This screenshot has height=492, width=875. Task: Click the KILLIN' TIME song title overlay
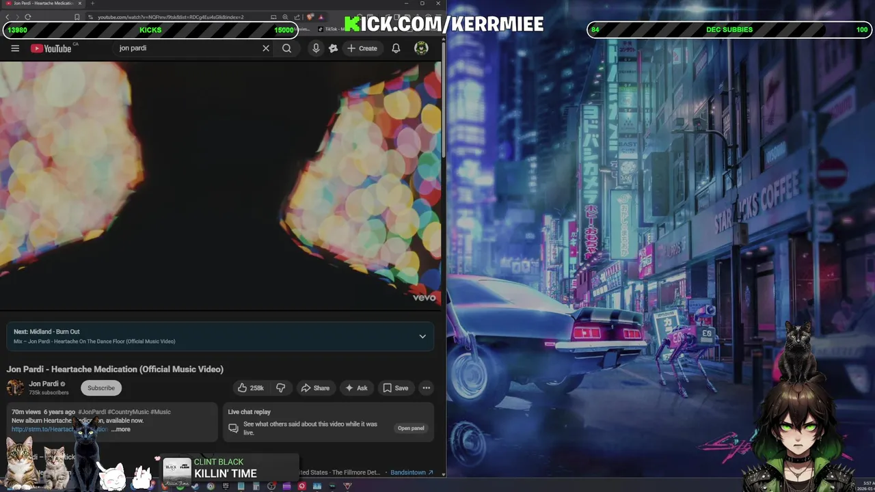[x=226, y=474]
